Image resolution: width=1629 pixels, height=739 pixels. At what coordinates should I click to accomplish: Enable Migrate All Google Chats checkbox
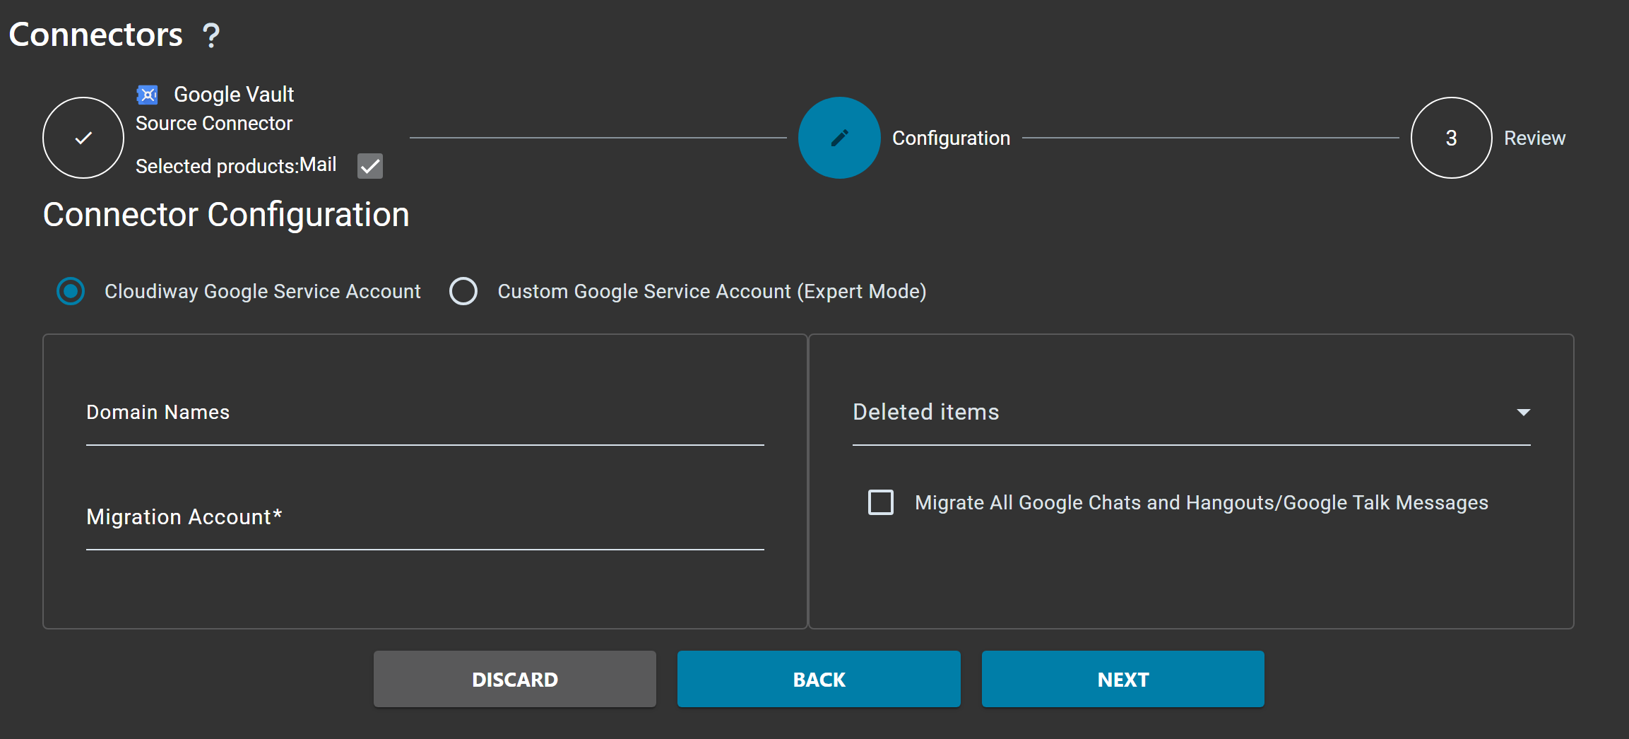pyautogui.click(x=881, y=502)
